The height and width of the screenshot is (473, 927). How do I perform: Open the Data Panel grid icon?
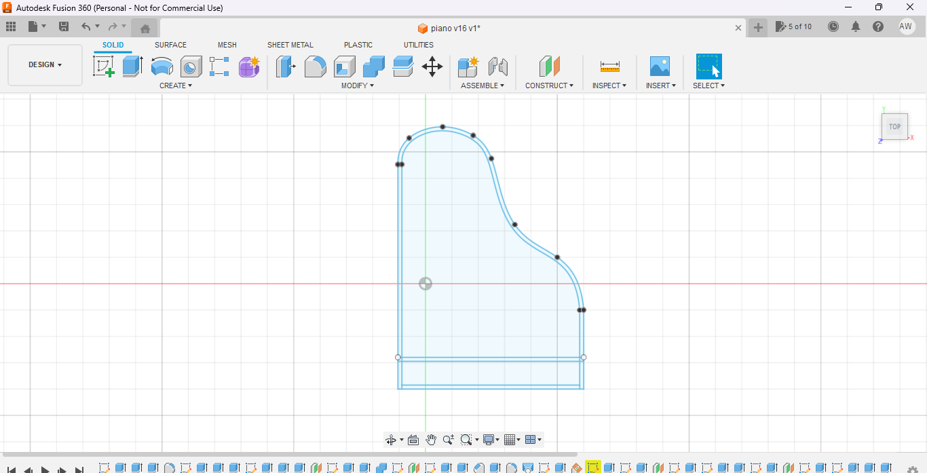(x=10, y=26)
